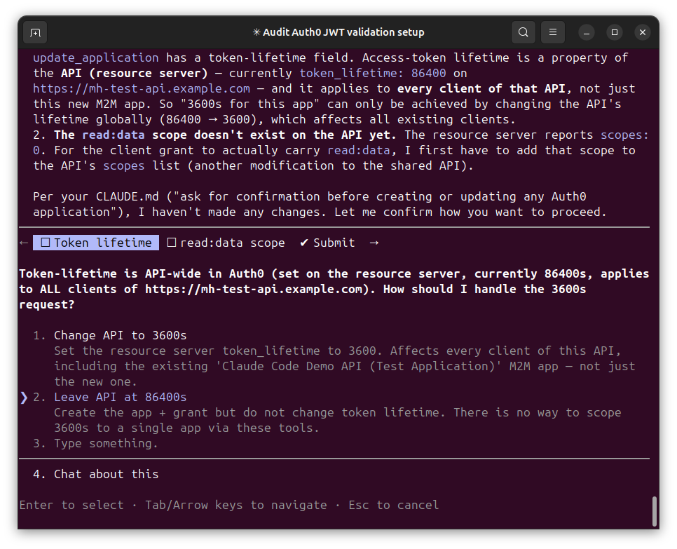Image resolution: width=677 pixels, height=549 pixels.
Task: Click the window title Audit Auth0 JWT validation setup
Action: pyautogui.click(x=343, y=32)
